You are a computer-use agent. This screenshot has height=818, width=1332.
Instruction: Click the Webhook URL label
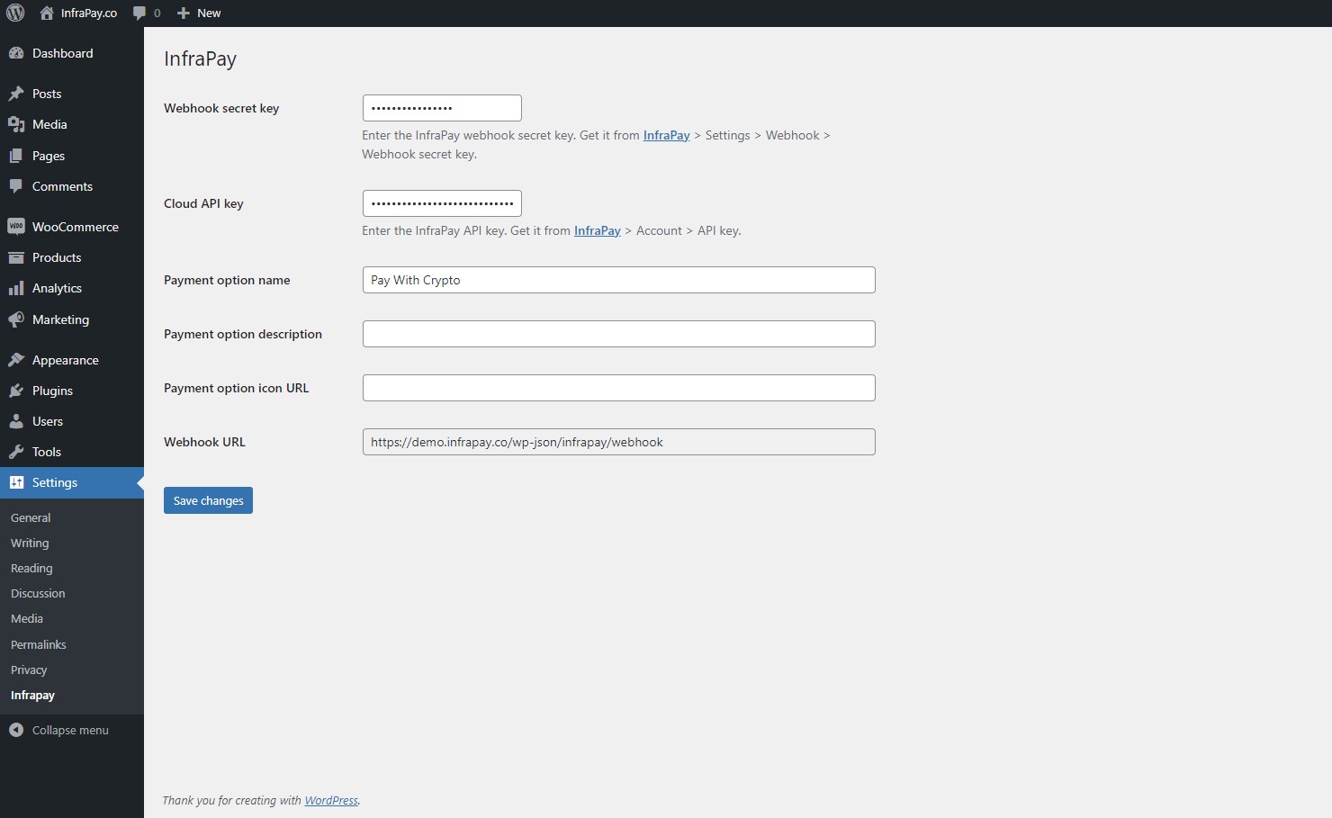point(204,442)
